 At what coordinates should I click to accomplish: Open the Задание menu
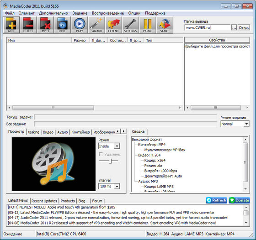pos(80,13)
